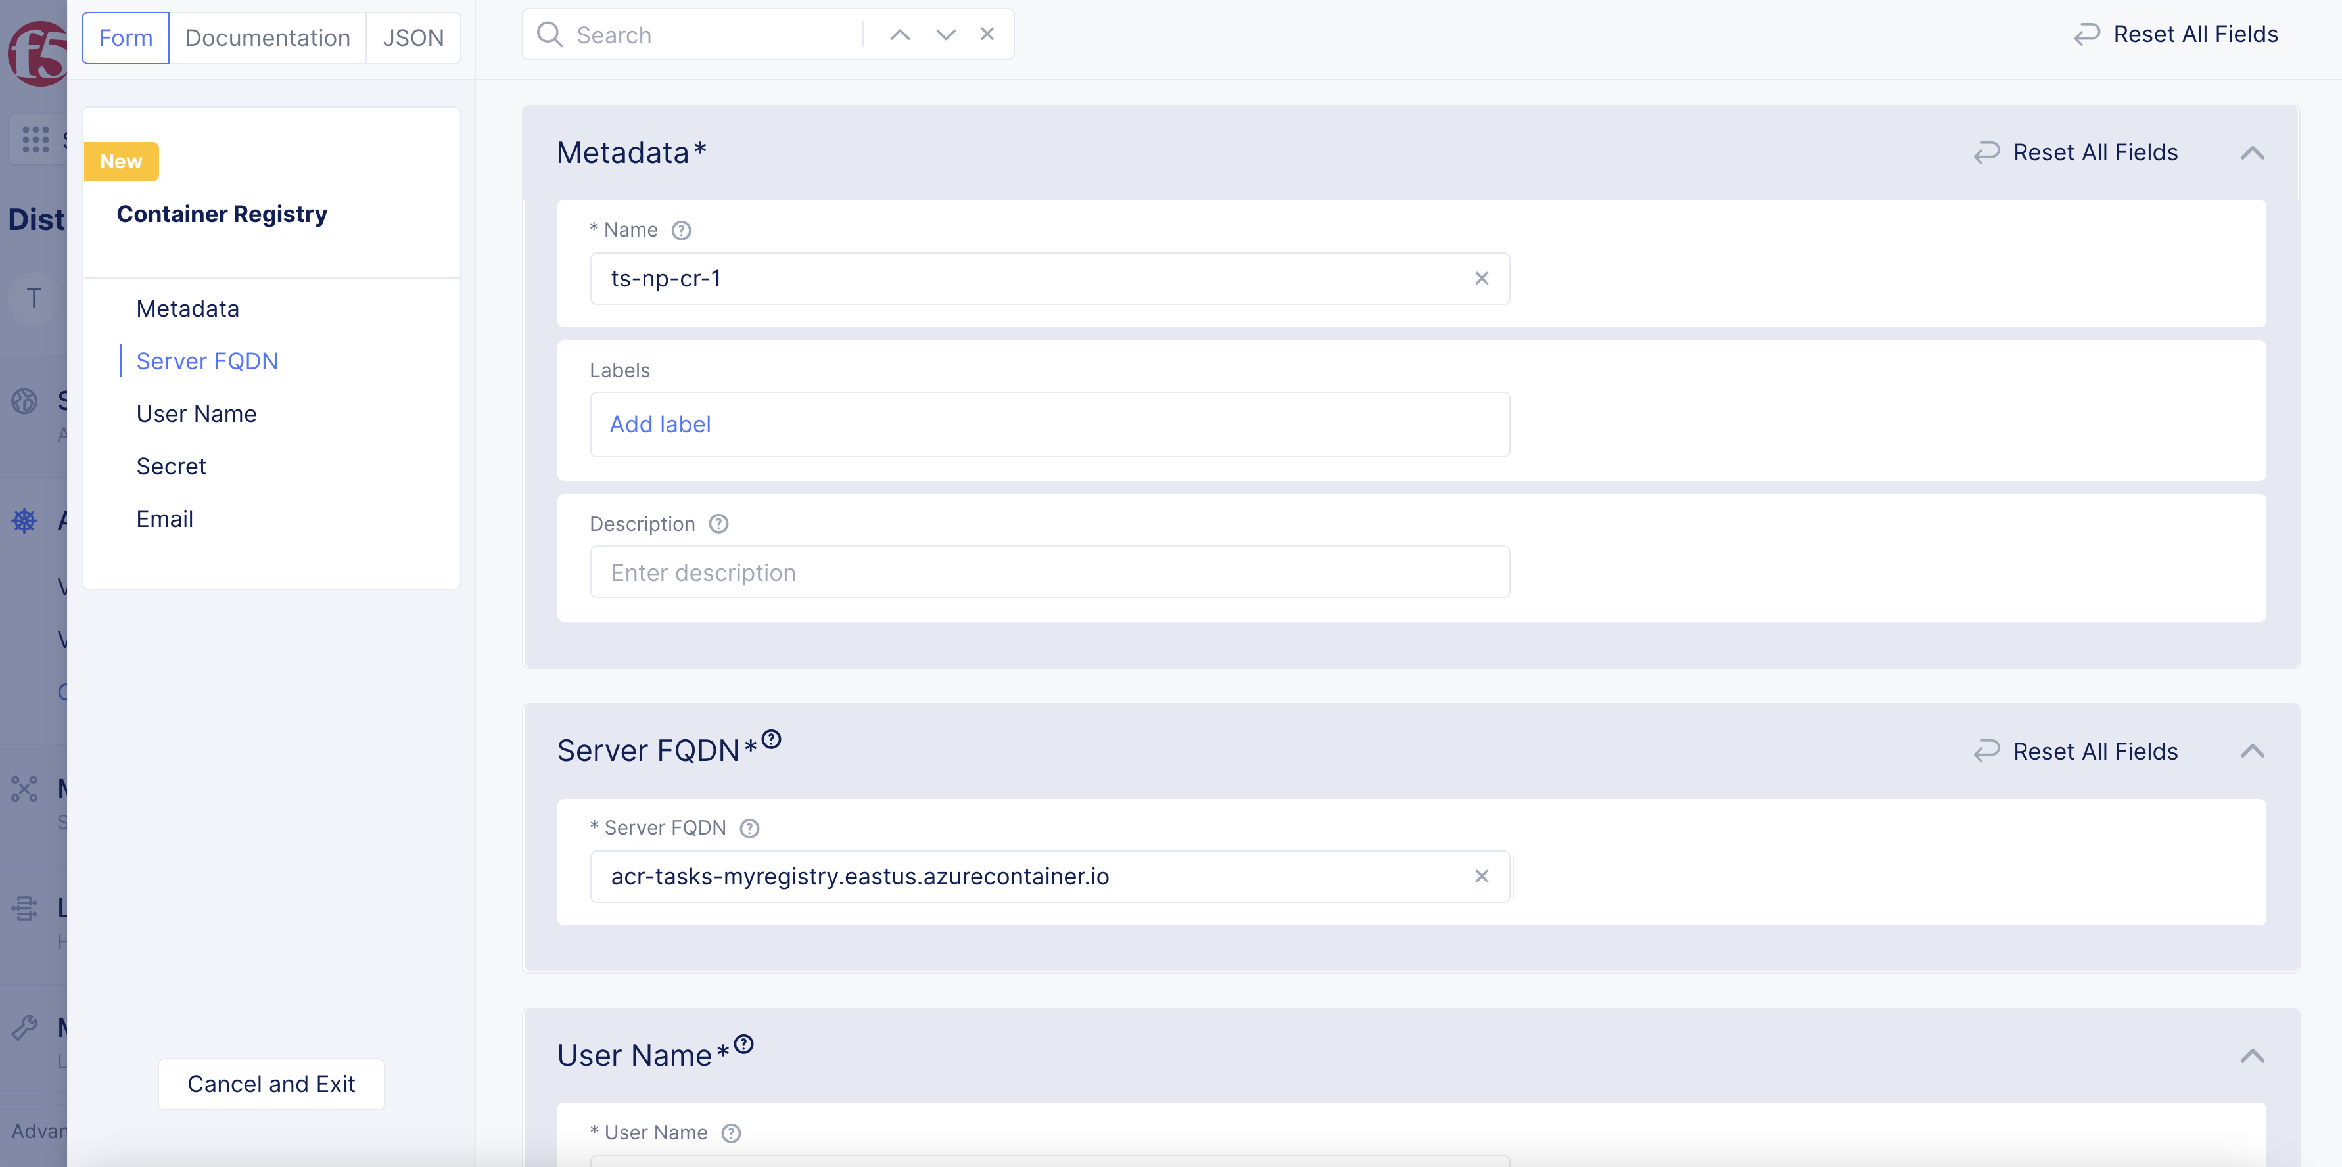Select Secret in the Container Registry navigation
The image size is (2342, 1167).
coord(171,465)
